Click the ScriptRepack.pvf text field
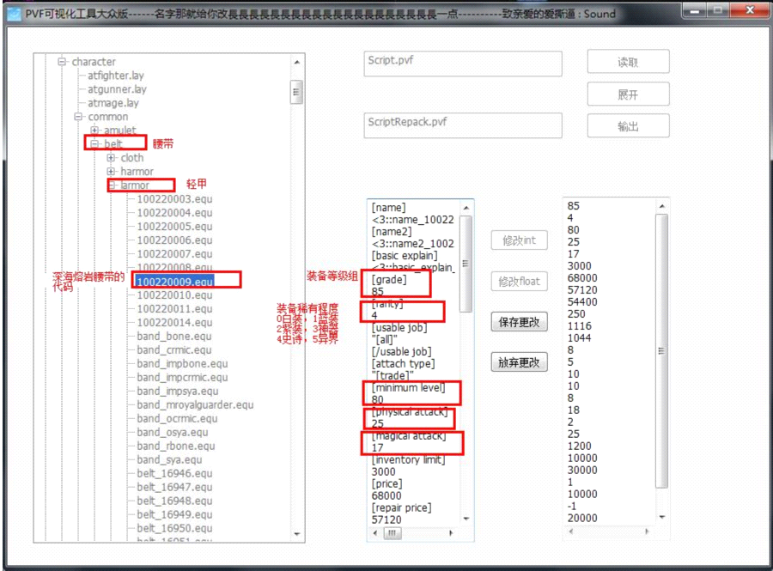The height and width of the screenshot is (571, 773). [463, 125]
